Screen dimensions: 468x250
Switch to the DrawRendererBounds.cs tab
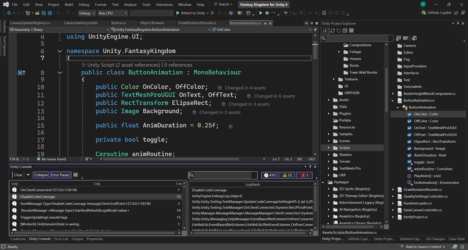pyautogui.click(x=197, y=23)
